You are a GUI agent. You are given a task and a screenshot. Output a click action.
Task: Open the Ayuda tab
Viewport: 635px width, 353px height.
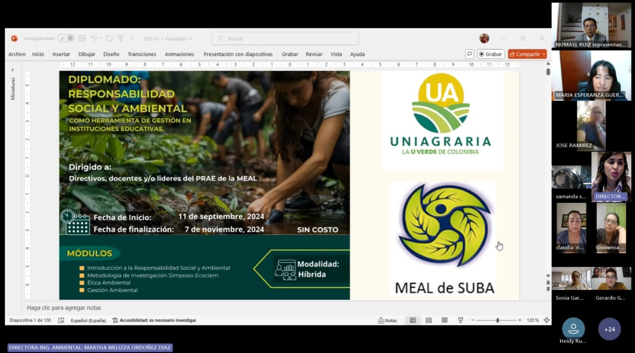point(357,54)
